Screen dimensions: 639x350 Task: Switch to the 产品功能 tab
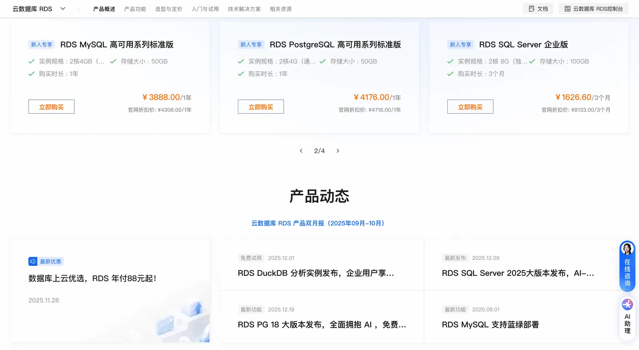pyautogui.click(x=135, y=9)
